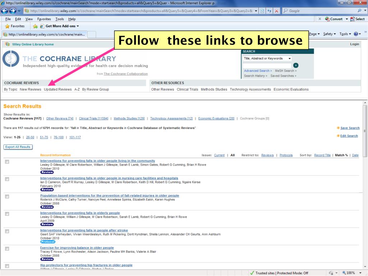This screenshot has width=368, height=276.
Task: Click the browser address bar URL
Action: pos(141,11)
